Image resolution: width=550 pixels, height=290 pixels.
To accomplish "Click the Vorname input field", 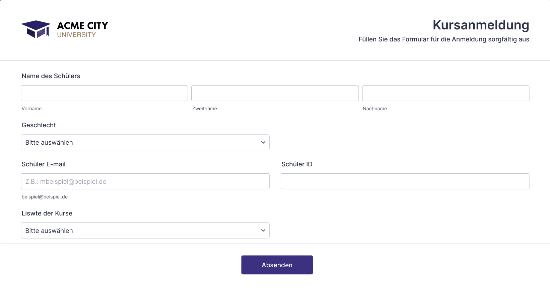I will [104, 94].
